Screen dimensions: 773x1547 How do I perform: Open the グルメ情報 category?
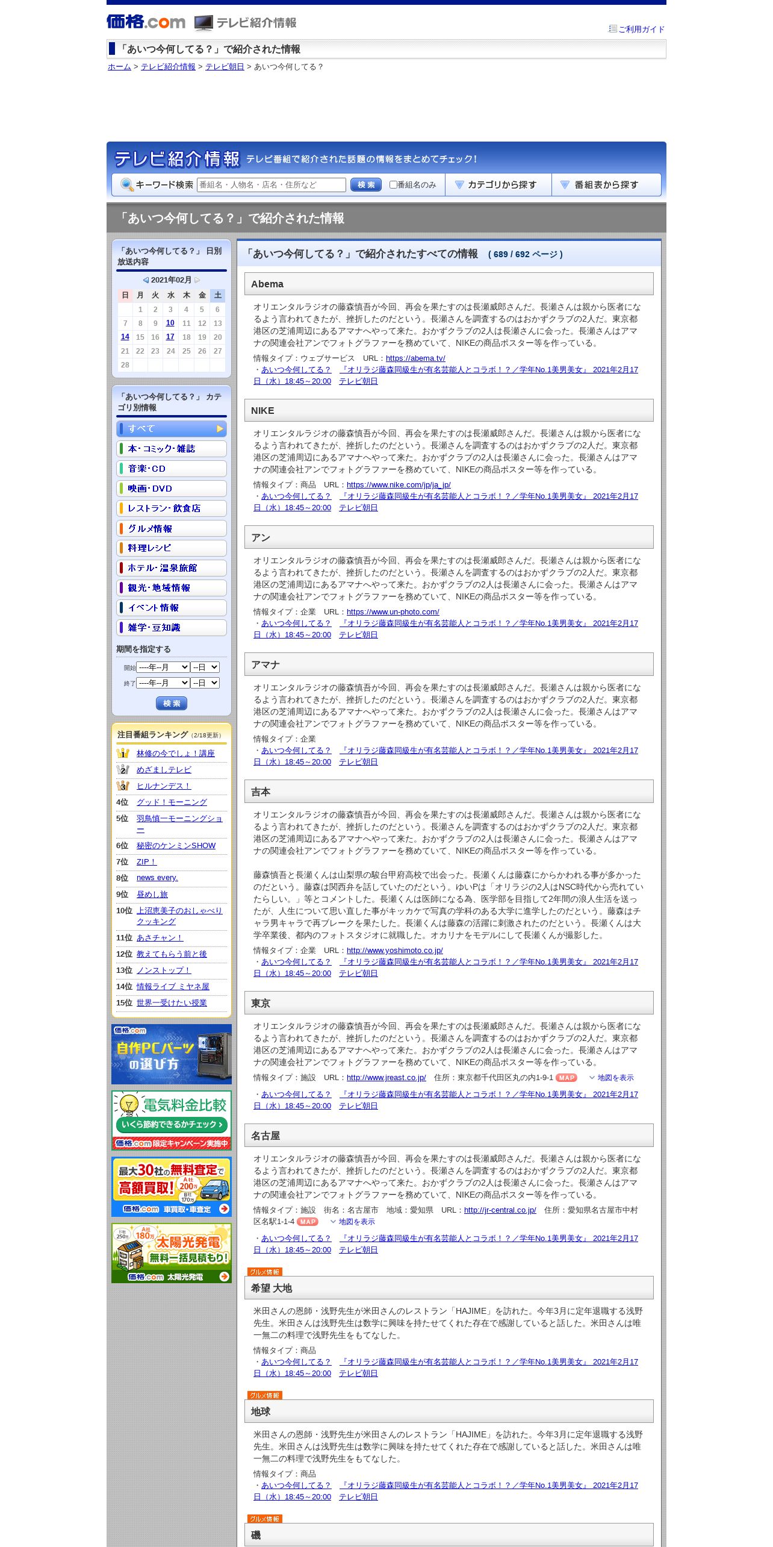click(172, 528)
